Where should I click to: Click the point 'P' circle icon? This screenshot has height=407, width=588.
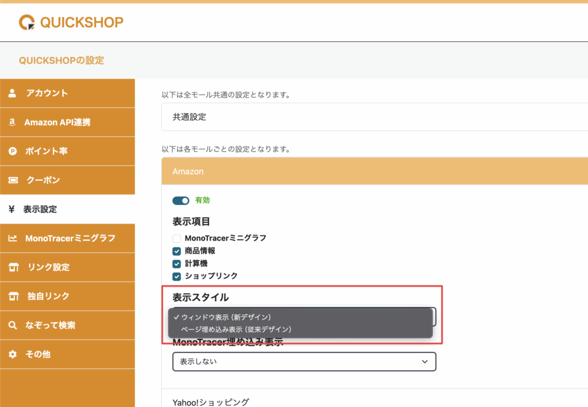point(13,151)
